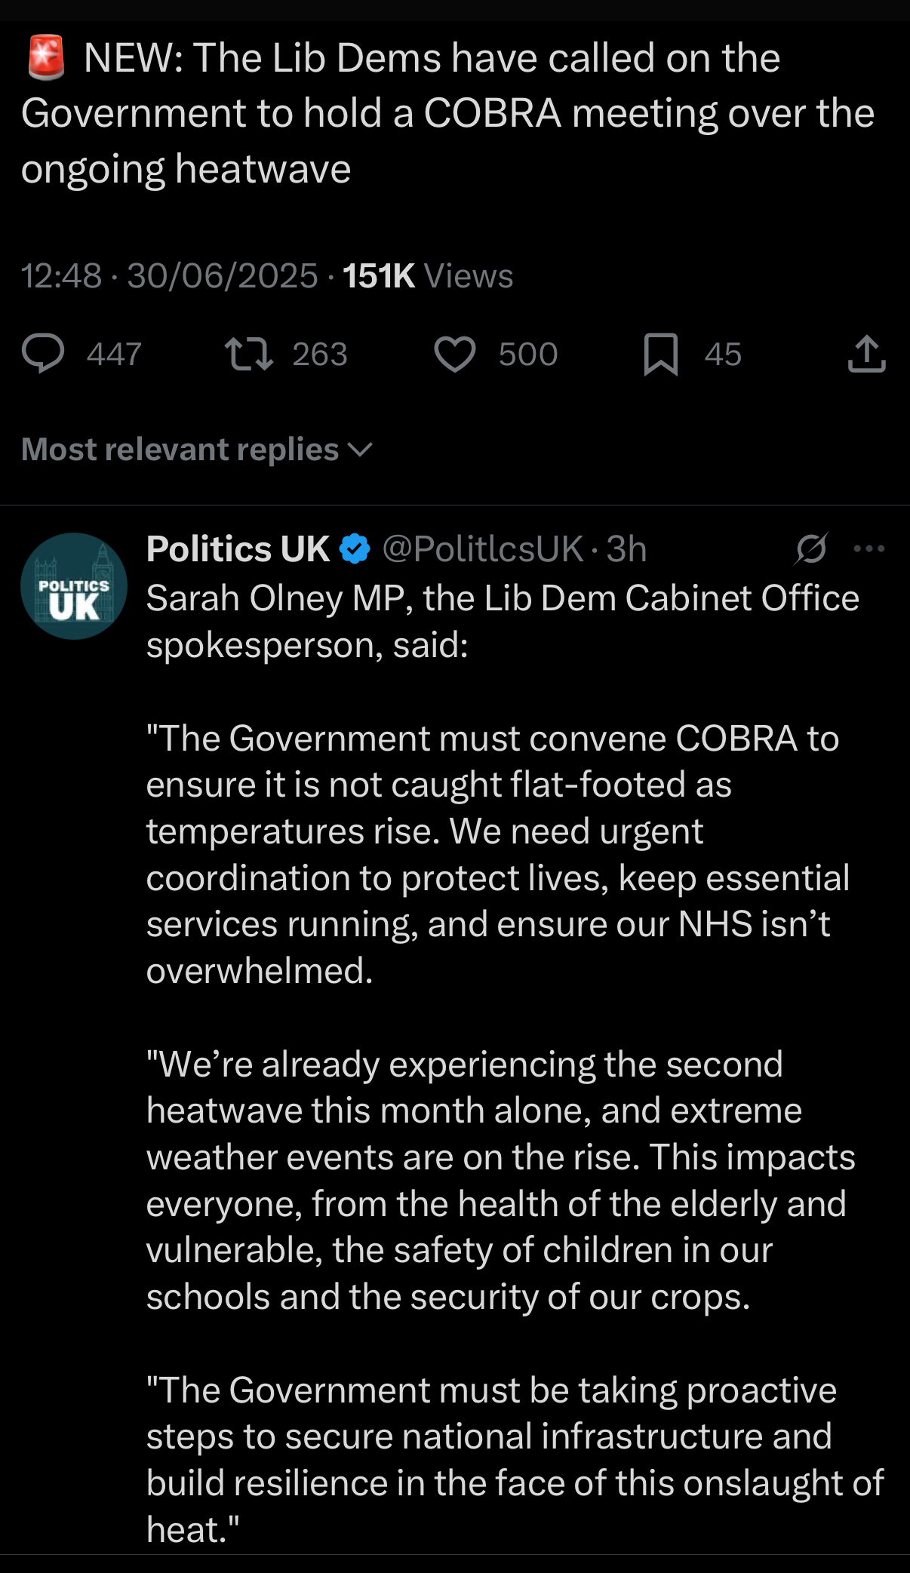The height and width of the screenshot is (1573, 910).
Task: Click the Grok icon on Politics UK reply
Action: (x=811, y=548)
